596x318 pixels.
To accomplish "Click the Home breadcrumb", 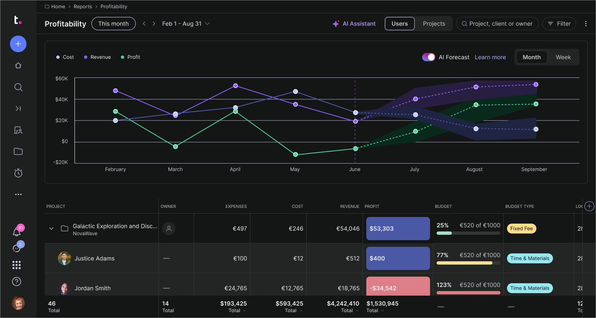I will (55, 6).
